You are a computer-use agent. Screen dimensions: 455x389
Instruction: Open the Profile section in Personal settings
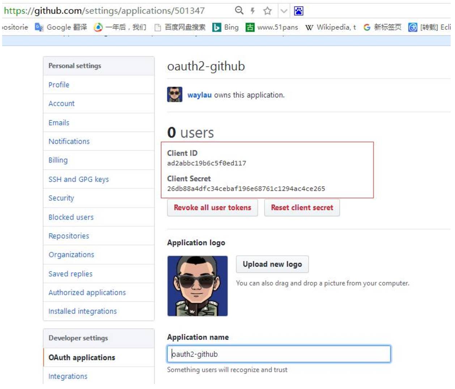point(59,85)
